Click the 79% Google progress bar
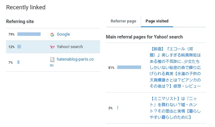The width and height of the screenshot is (215, 127). 29,34
